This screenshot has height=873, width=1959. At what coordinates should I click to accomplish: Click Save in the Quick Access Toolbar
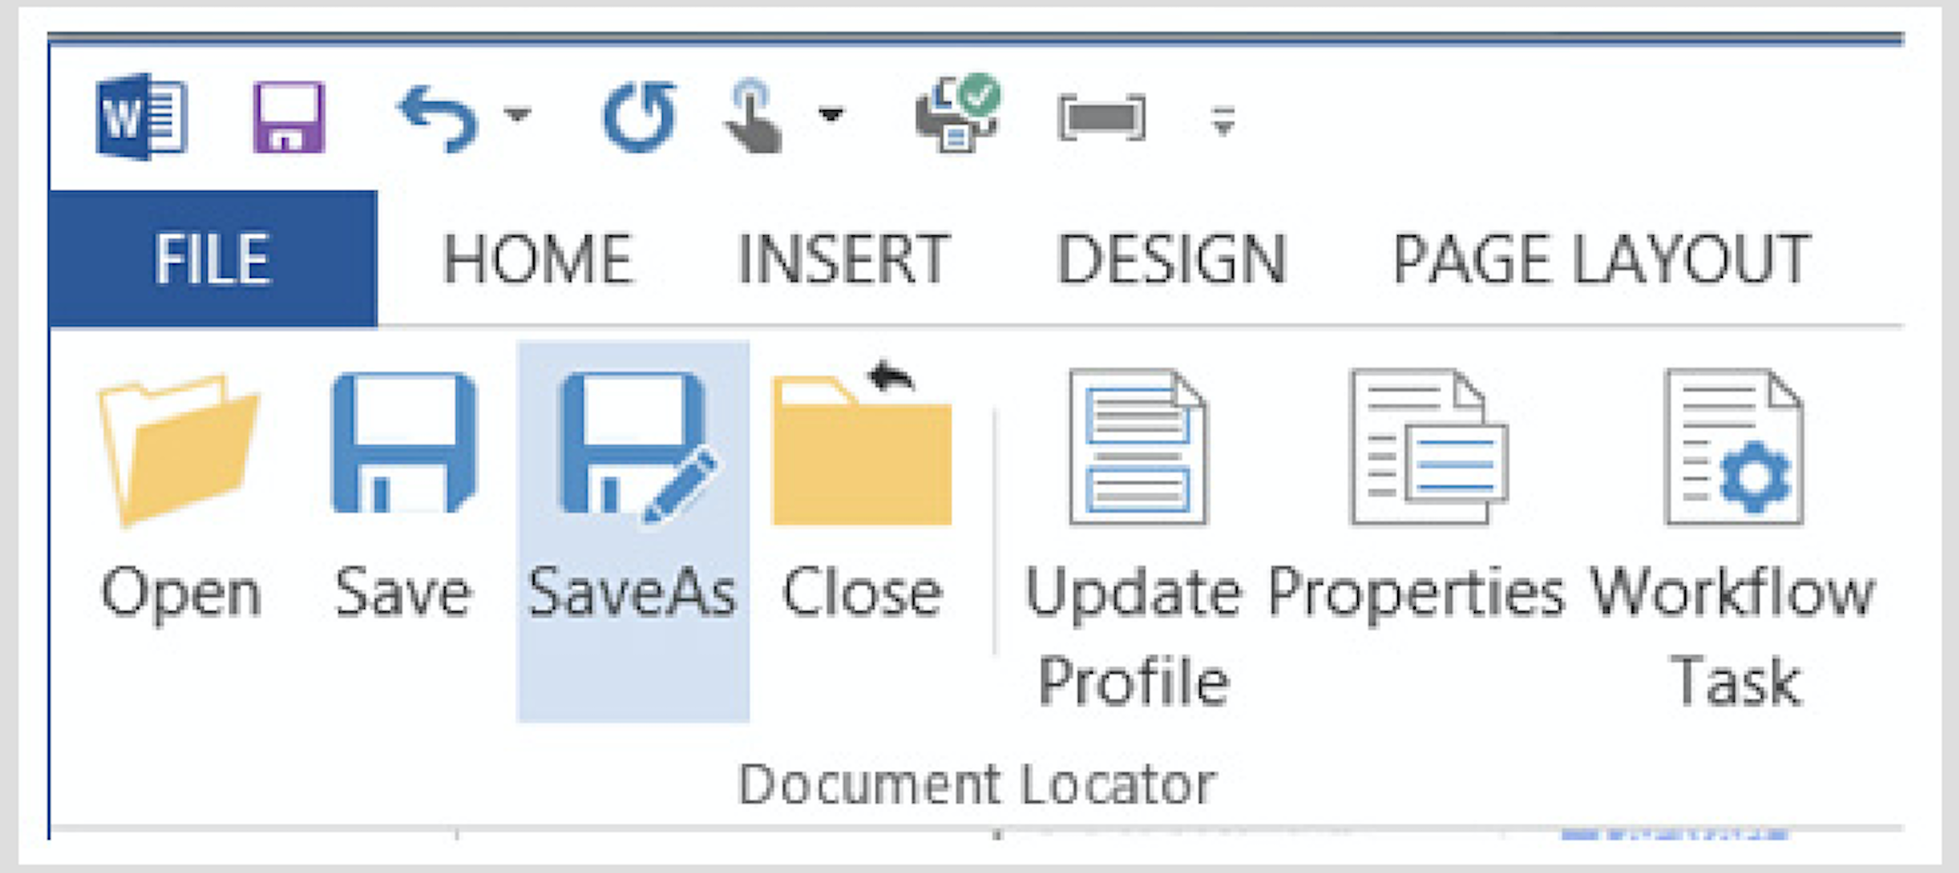(290, 115)
